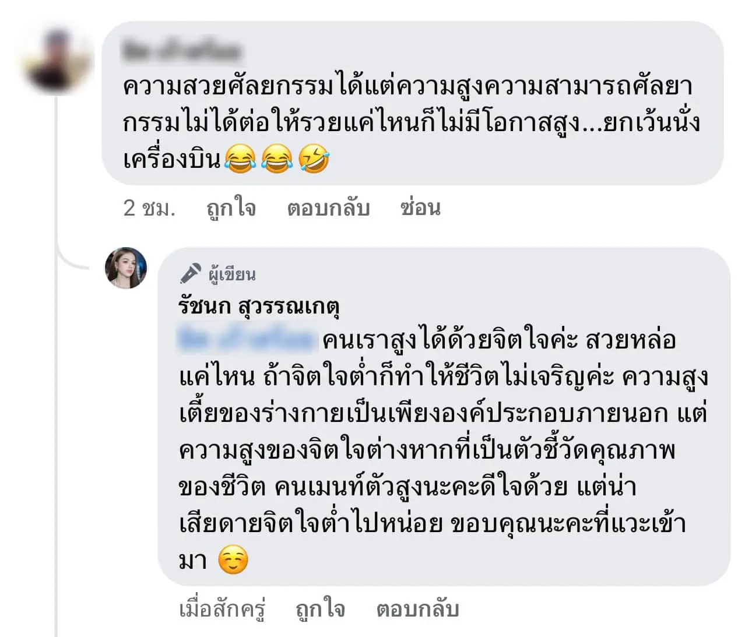Hide the first comment using ซ่อน
Screen dimensions: 752x637
tap(420, 207)
